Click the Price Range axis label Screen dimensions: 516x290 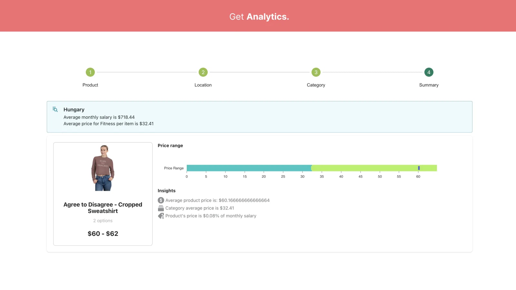click(174, 168)
